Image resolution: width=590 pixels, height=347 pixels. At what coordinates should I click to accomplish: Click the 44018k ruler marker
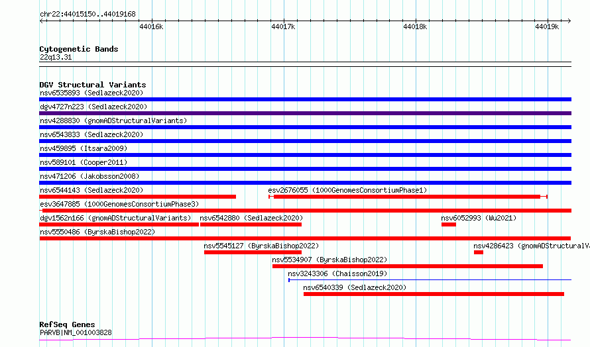415,26
